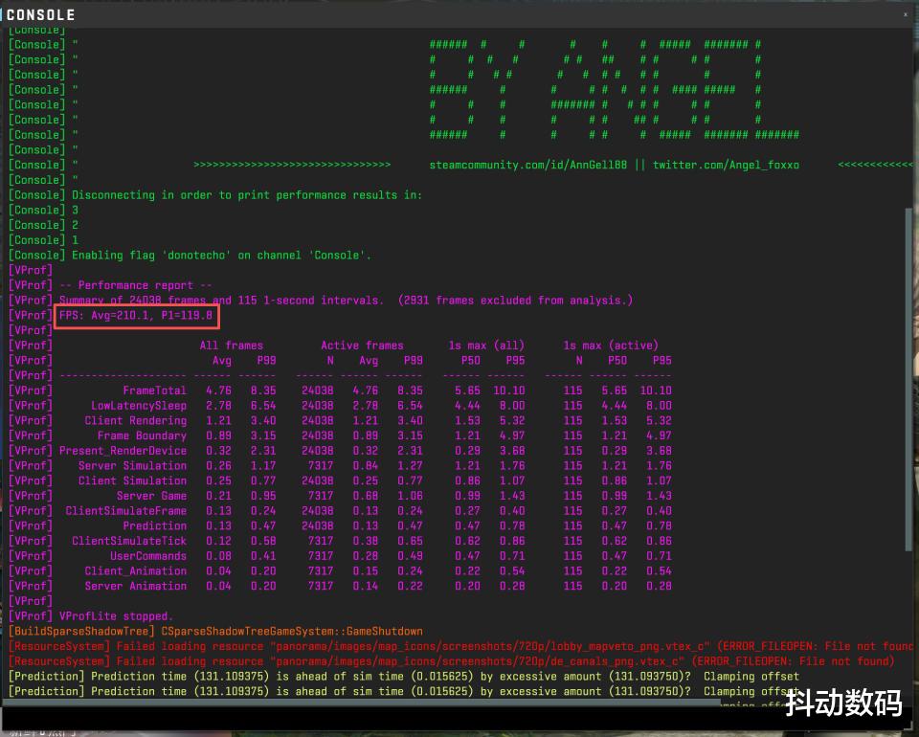Select the Client Simulation row label
The height and width of the screenshot is (737, 919).
coord(132,481)
